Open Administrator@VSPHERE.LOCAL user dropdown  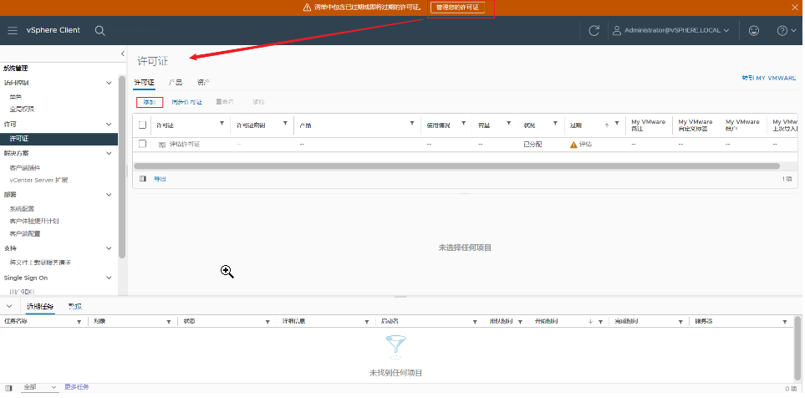[671, 30]
